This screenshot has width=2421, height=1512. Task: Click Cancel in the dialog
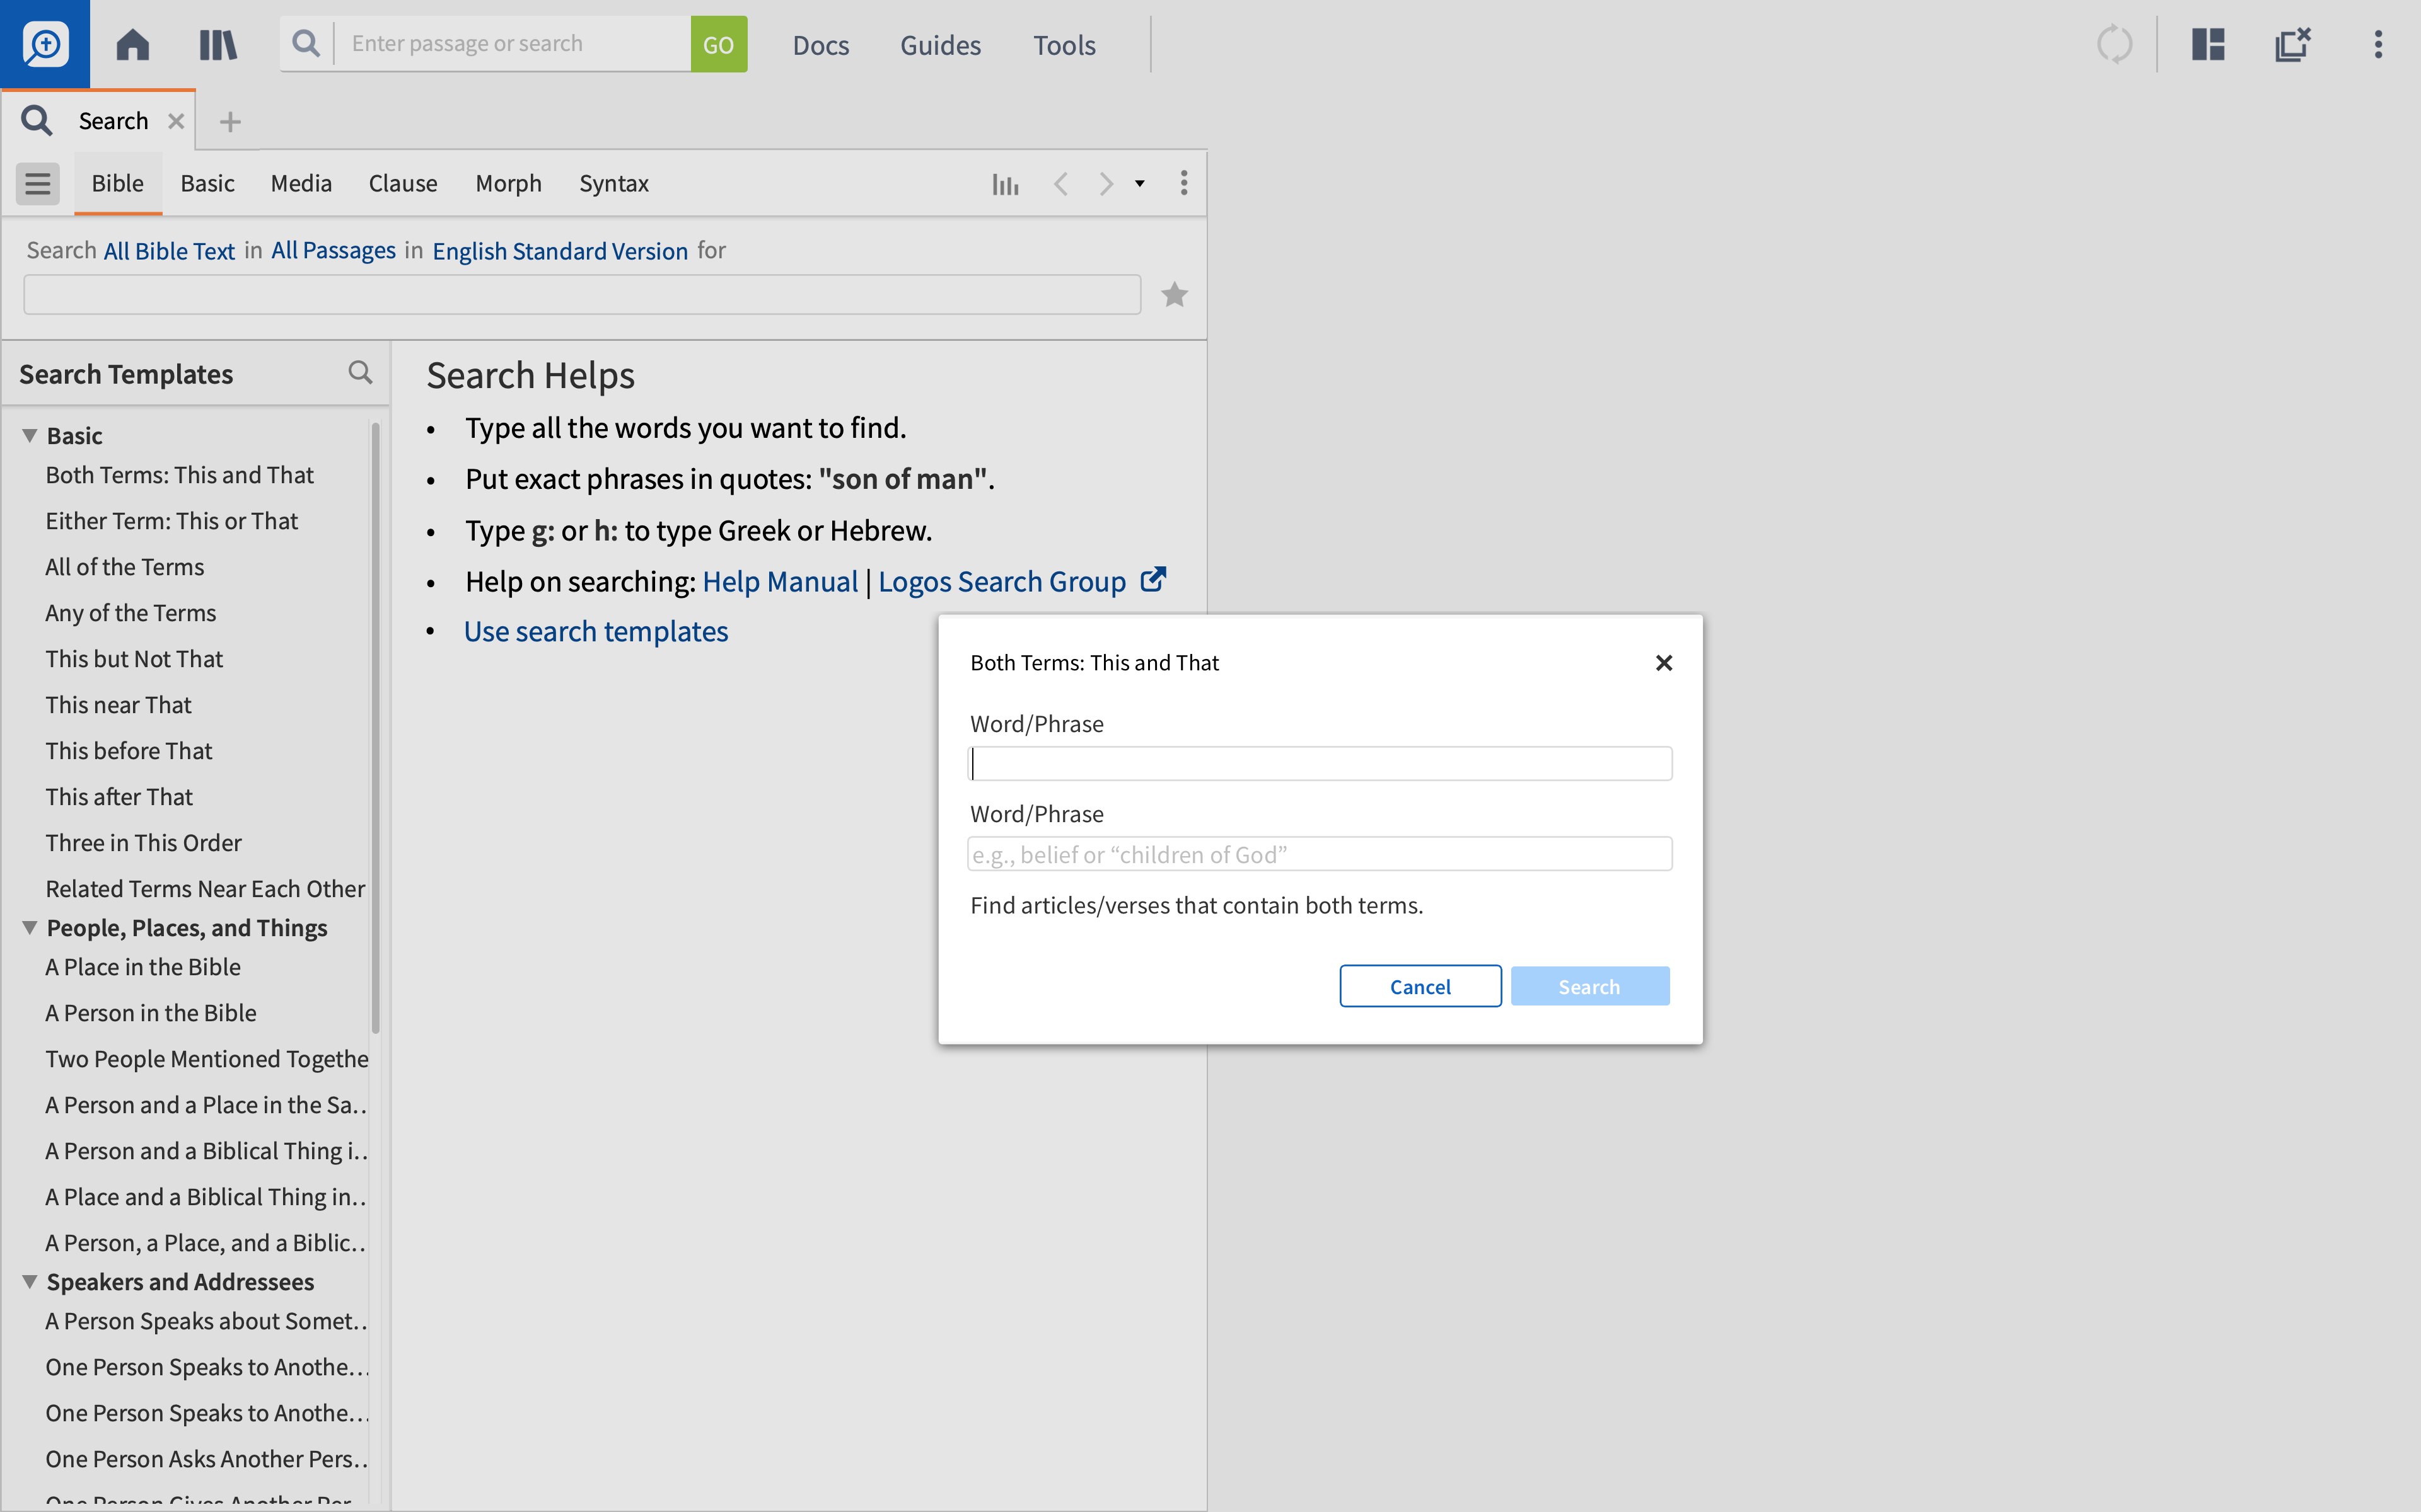(x=1420, y=986)
